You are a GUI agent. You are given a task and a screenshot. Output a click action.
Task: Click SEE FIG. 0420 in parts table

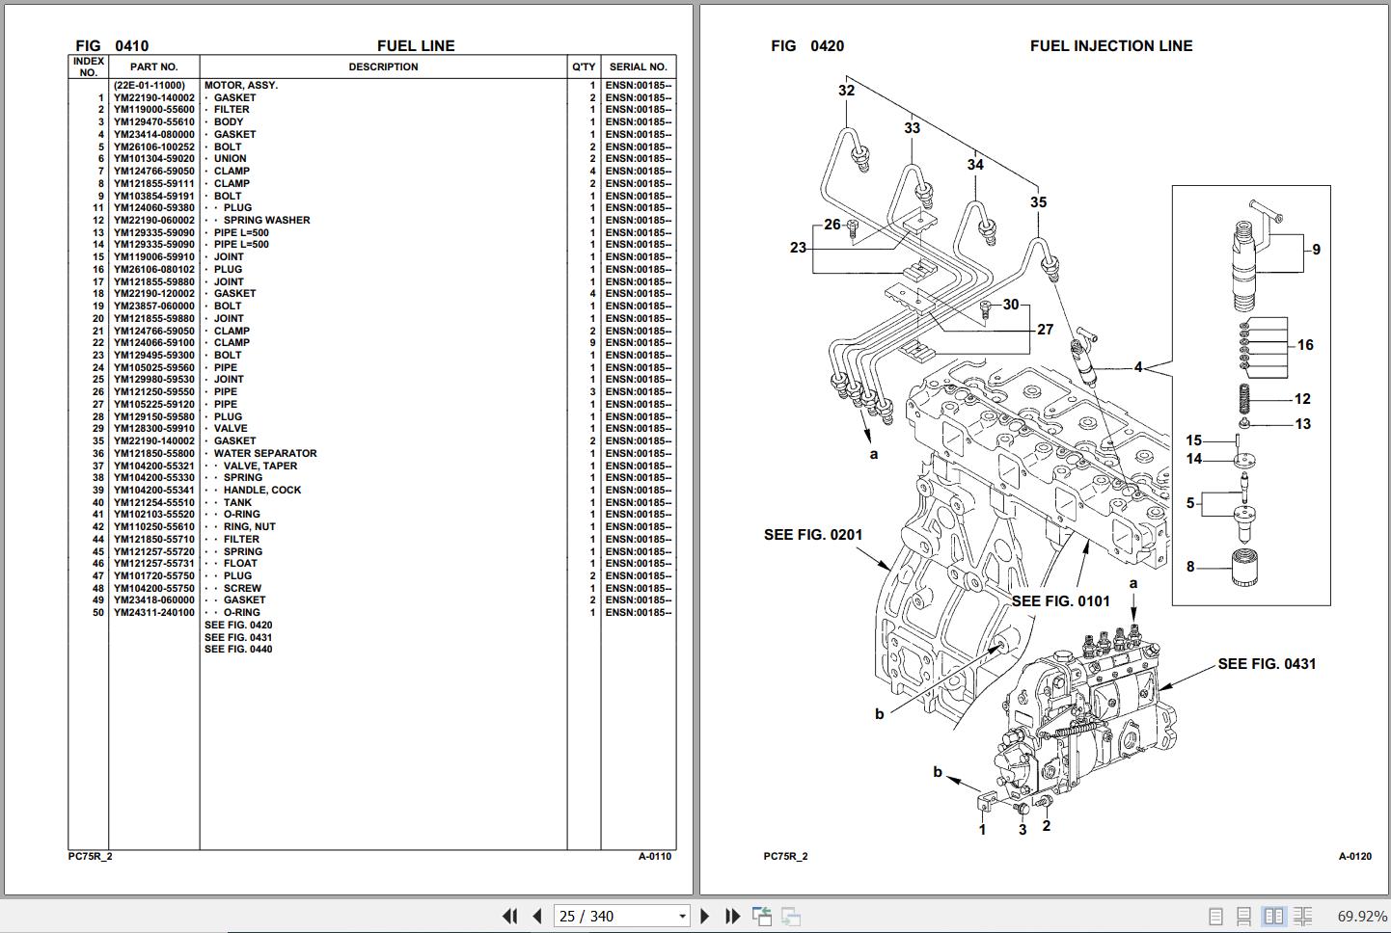coord(238,626)
